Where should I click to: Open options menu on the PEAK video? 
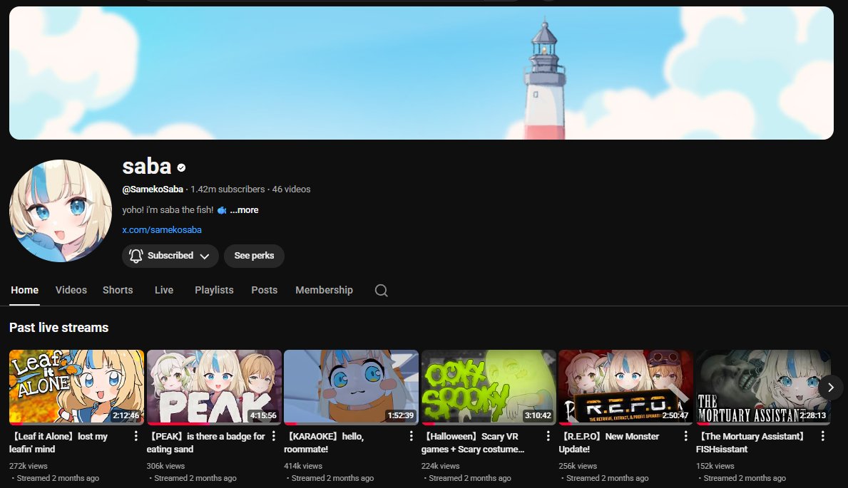[274, 435]
